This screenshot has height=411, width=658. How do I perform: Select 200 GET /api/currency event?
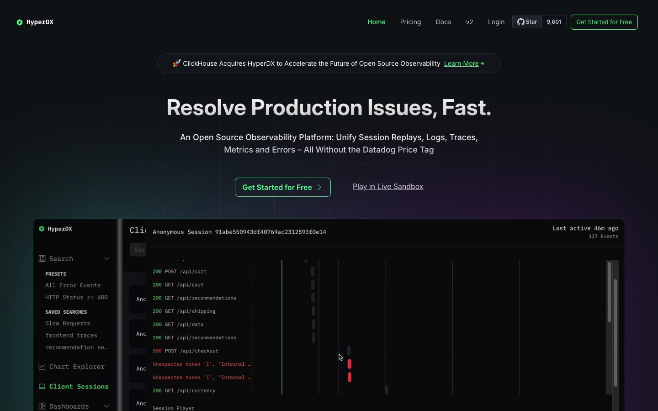click(x=184, y=390)
